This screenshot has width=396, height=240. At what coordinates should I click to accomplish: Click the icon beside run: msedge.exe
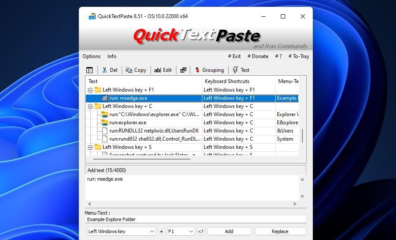coord(105,98)
